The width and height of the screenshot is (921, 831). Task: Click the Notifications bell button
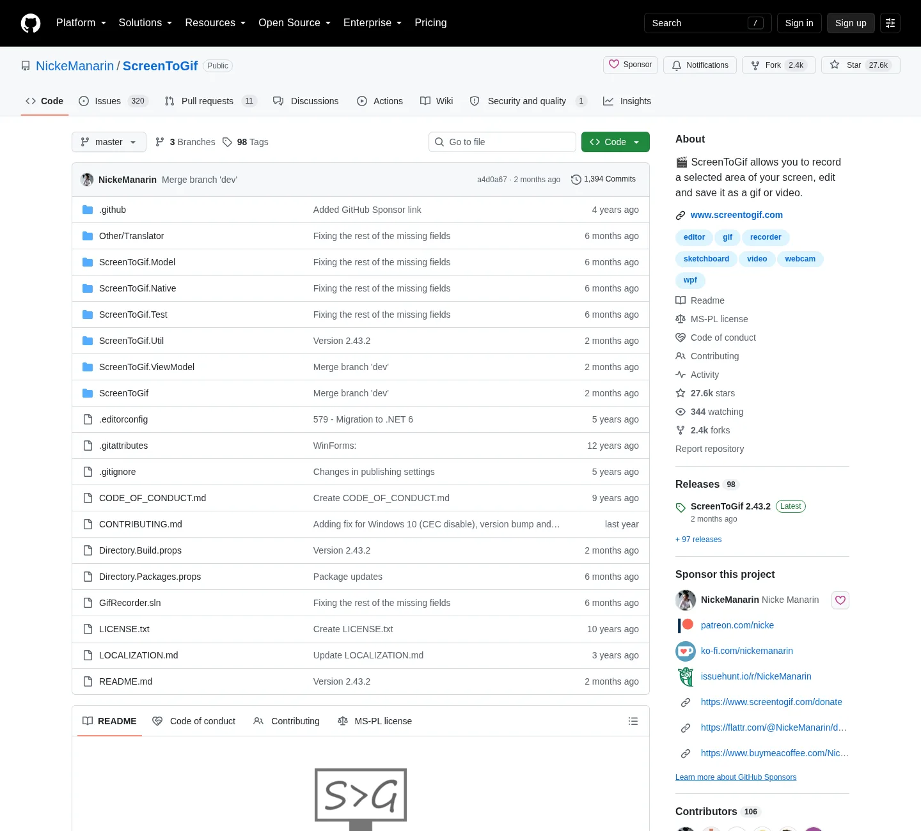(x=700, y=65)
